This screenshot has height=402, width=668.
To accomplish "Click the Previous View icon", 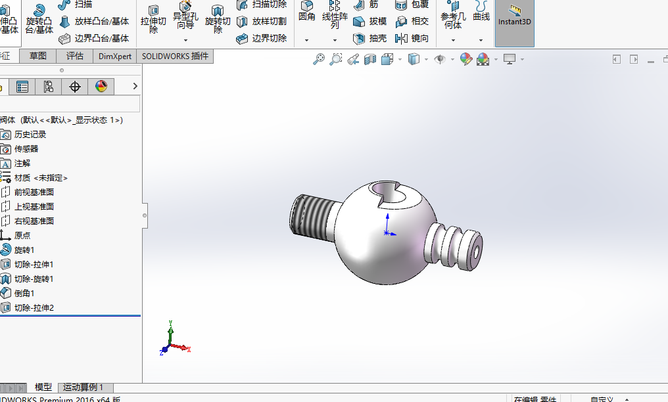I will [x=353, y=59].
